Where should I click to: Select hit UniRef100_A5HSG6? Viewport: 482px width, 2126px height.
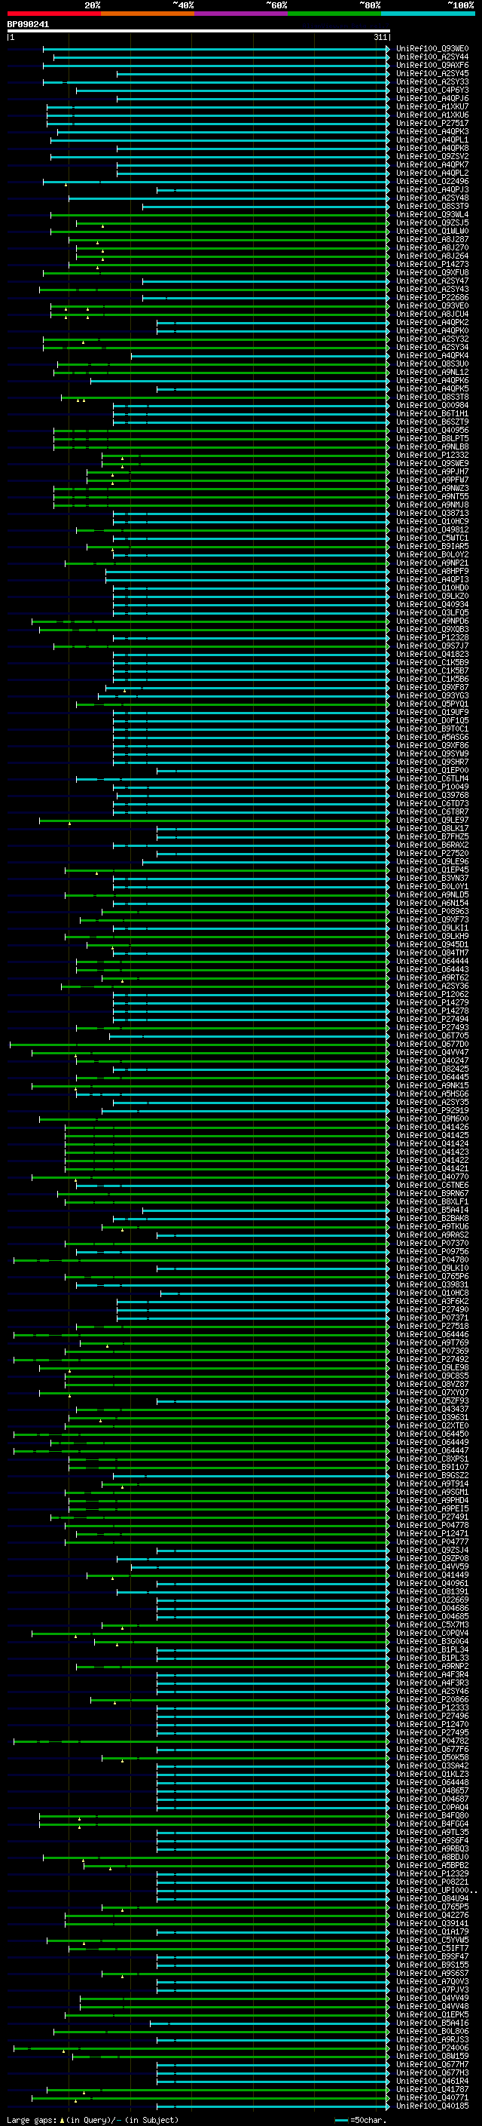tap(432, 1094)
